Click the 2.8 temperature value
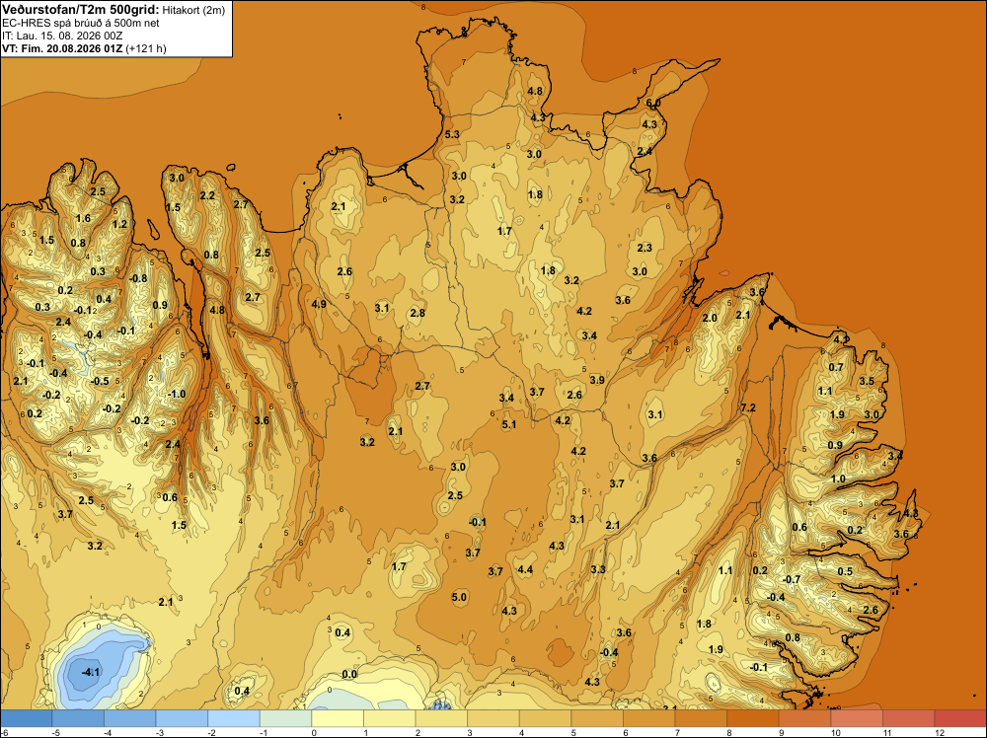The width and height of the screenshot is (987, 738). click(x=418, y=313)
